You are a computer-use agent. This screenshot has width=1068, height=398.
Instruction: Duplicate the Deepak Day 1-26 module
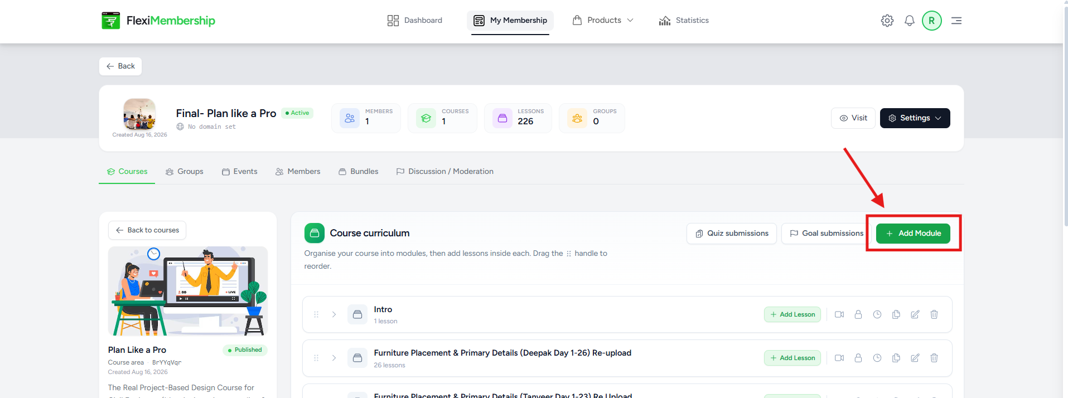click(x=896, y=358)
